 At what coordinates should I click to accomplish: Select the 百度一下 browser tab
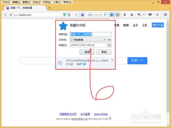(x=25, y=8)
